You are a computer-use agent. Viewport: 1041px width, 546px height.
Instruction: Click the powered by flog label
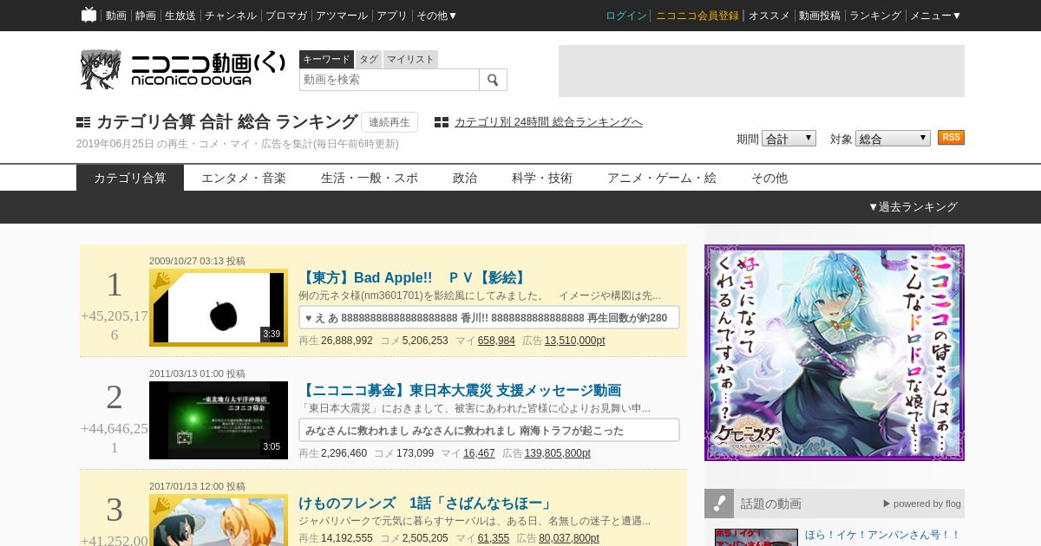[922, 504]
